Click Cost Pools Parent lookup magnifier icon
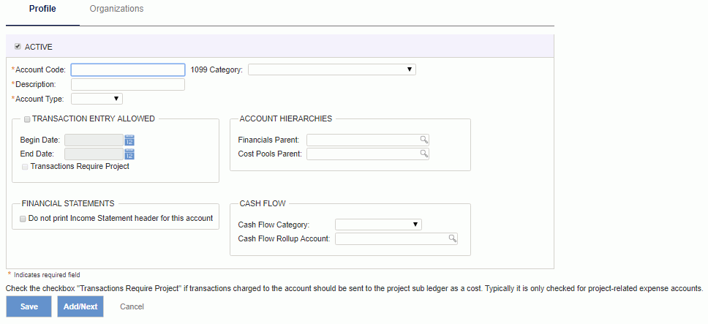Image resolution: width=708 pixels, height=324 pixels. click(424, 154)
